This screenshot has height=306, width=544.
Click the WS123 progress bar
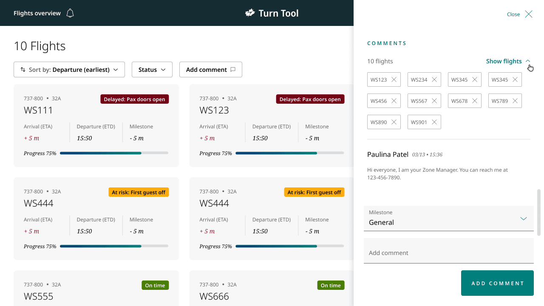coord(289,153)
